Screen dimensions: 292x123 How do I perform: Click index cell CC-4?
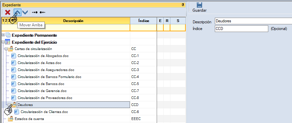tap(143, 77)
